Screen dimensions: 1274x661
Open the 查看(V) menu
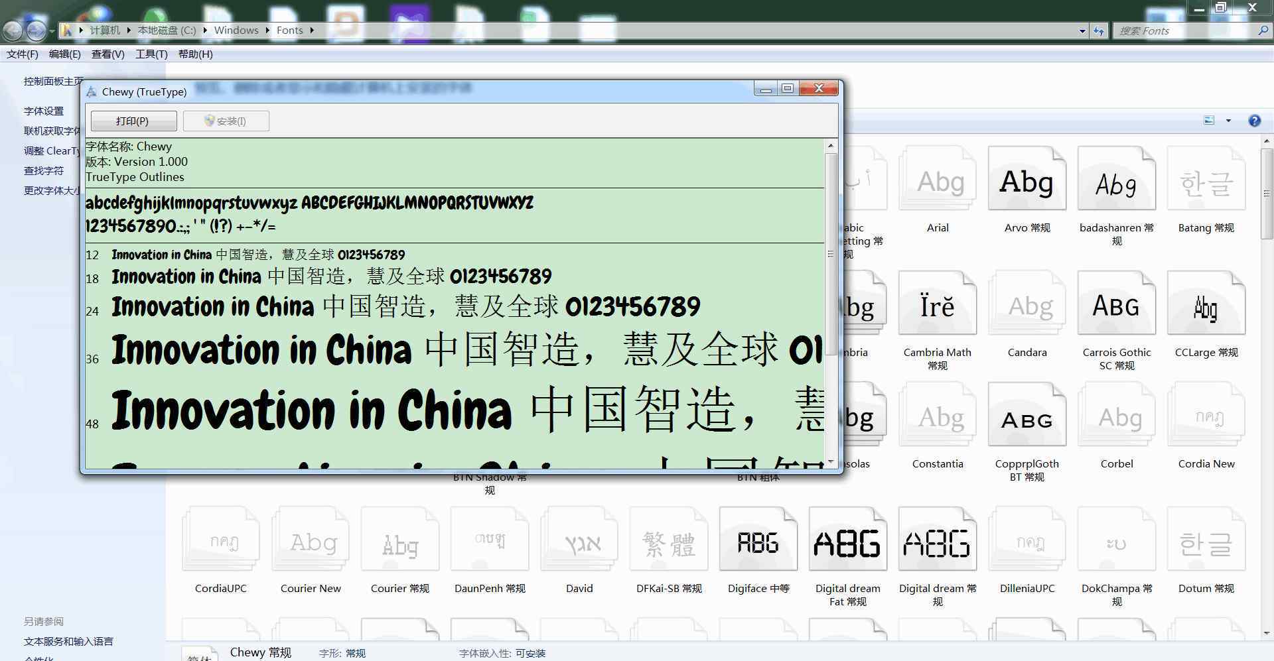point(108,54)
